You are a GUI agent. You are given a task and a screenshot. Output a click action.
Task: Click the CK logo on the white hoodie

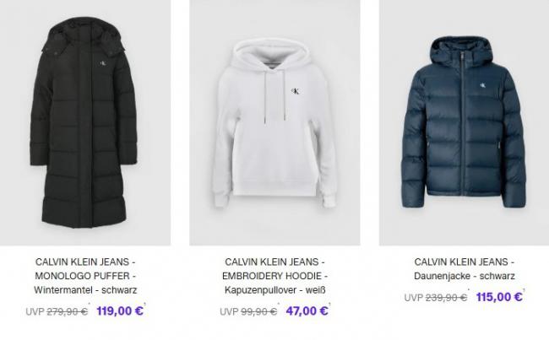point(296,91)
